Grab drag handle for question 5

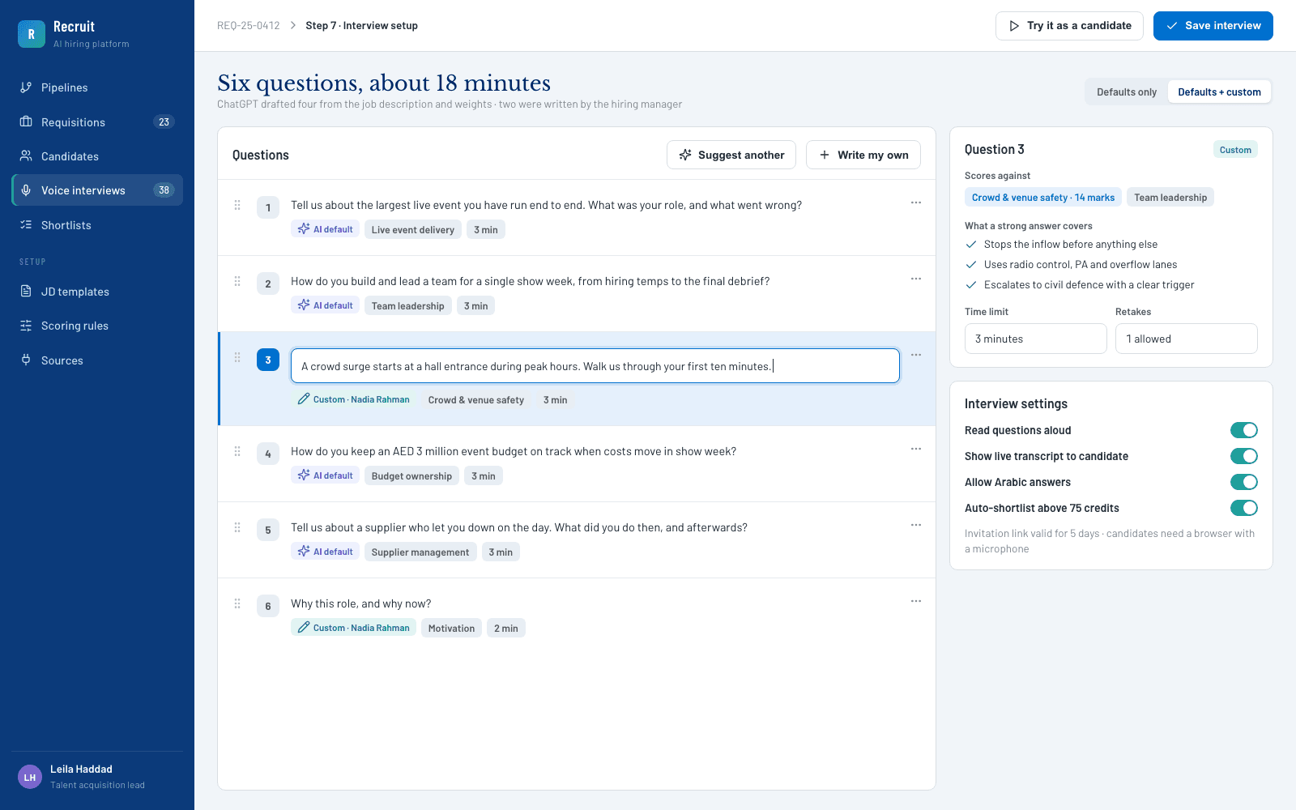[237, 528]
